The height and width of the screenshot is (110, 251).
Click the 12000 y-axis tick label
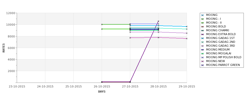11,13
